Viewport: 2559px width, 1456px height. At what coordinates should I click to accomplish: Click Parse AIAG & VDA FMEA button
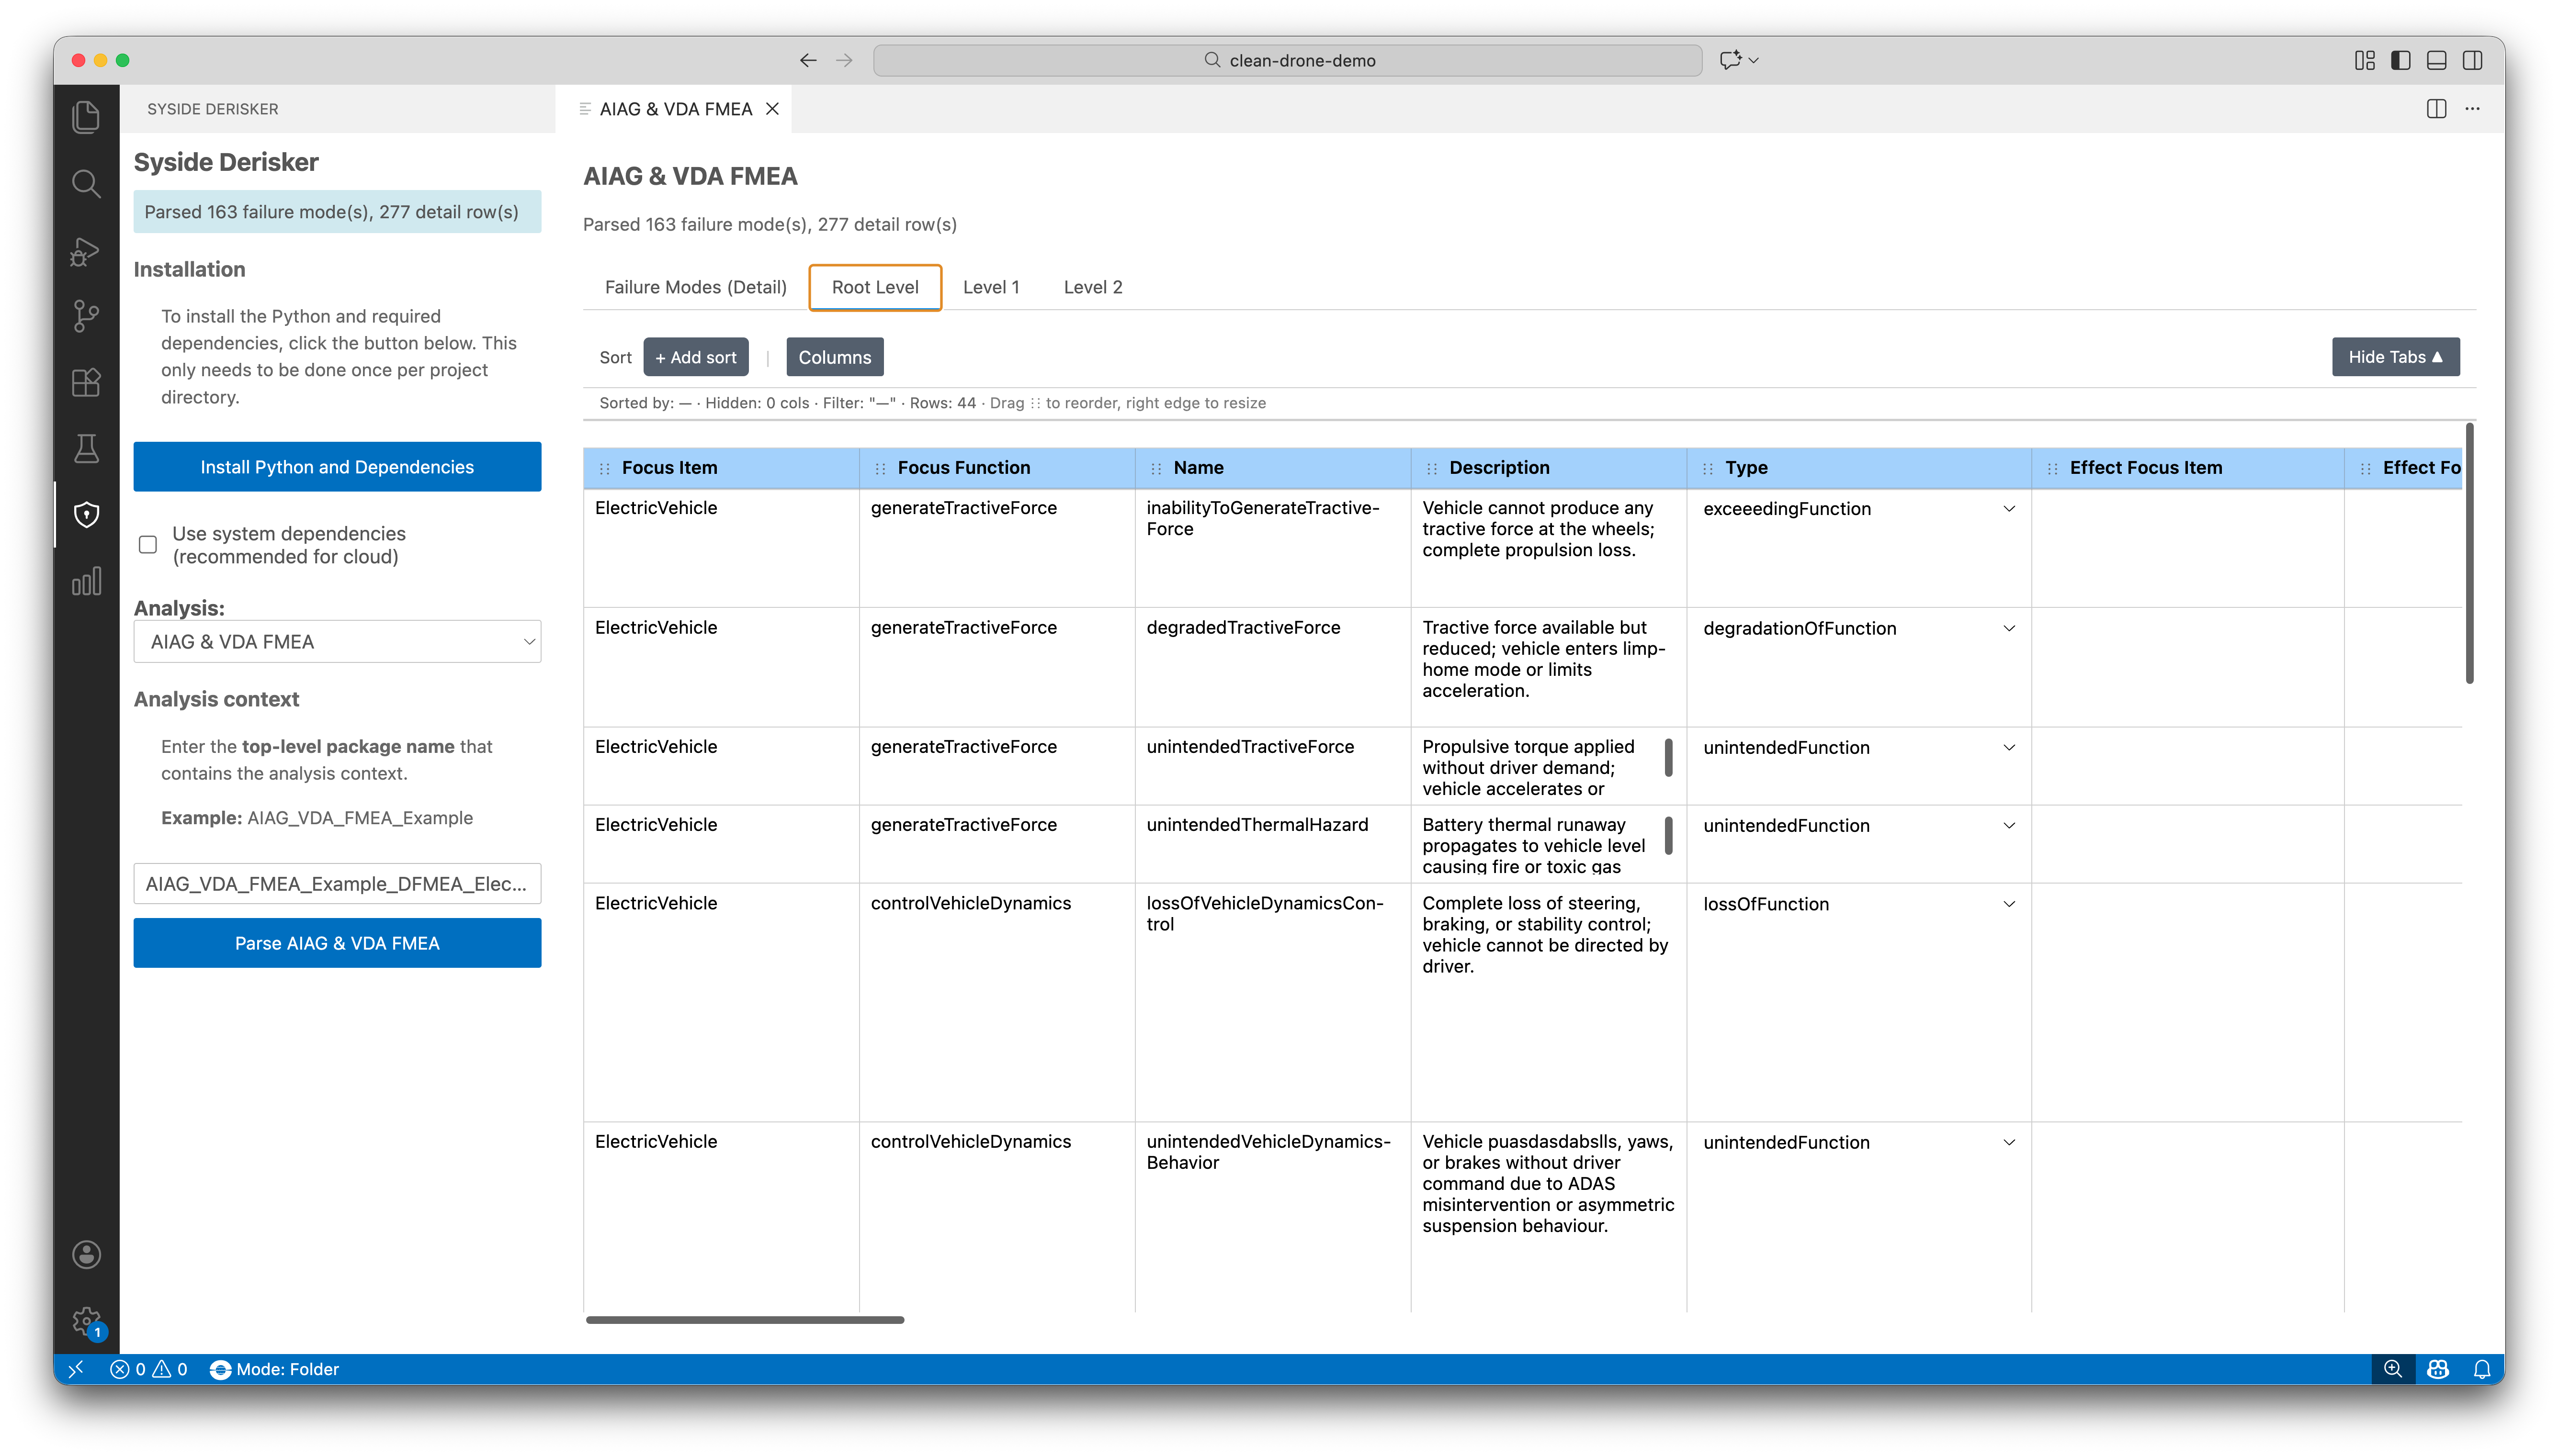337,943
